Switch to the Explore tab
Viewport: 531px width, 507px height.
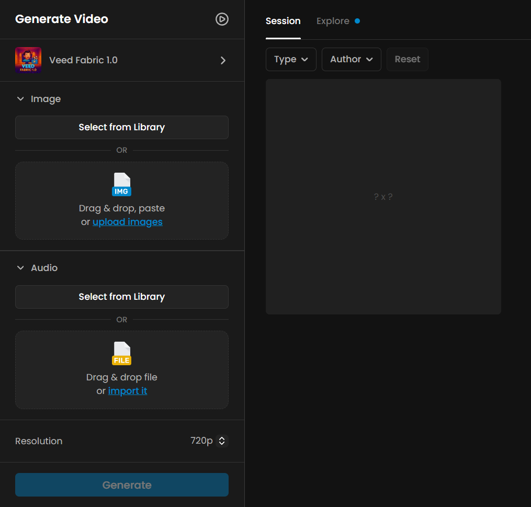pos(333,21)
